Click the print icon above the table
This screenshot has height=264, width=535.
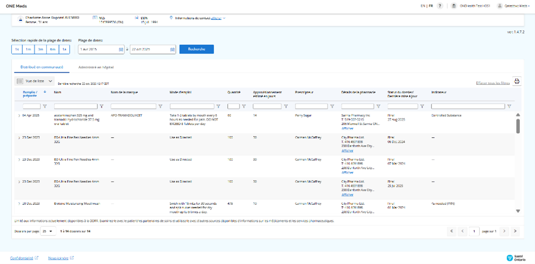[516, 81]
